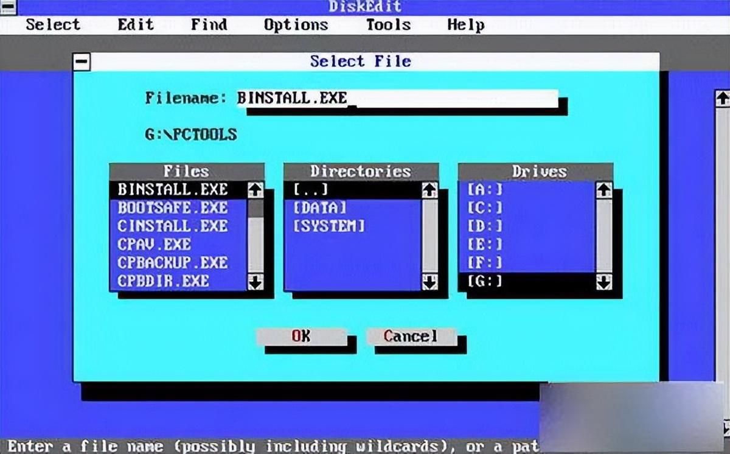Click the Filename input field

click(397, 98)
